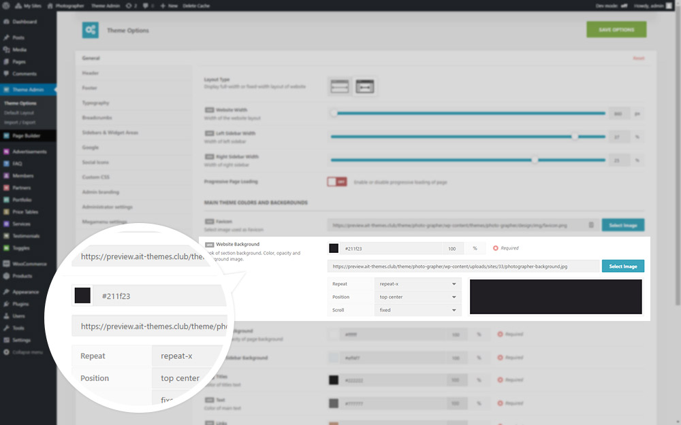Open the Repeat dropdown showing repeat-x

417,284
